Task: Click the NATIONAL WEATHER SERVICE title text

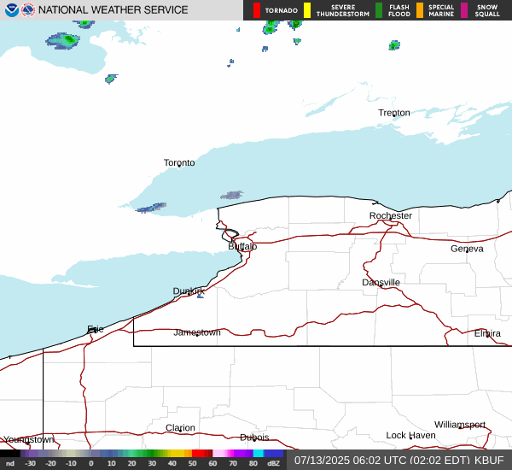Action: point(113,10)
